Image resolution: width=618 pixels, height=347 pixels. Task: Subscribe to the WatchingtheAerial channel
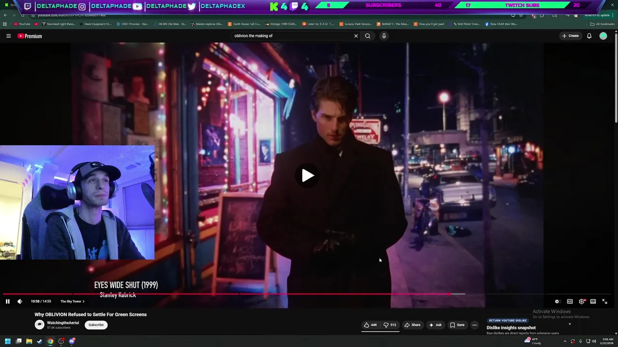[96, 325]
